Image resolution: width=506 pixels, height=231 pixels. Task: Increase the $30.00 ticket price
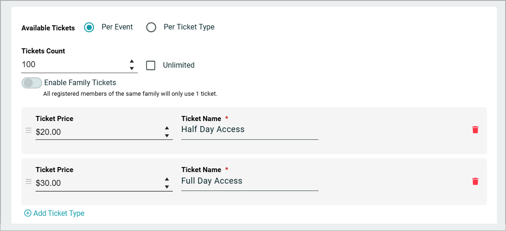(167, 179)
